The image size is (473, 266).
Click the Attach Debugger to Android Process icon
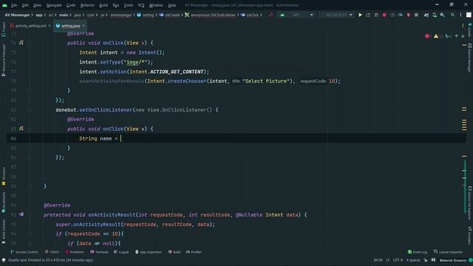[408, 15]
